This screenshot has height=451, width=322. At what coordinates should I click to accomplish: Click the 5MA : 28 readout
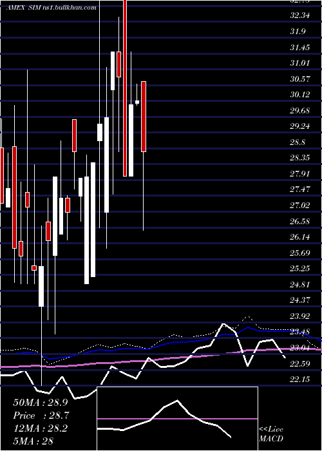tap(33, 441)
